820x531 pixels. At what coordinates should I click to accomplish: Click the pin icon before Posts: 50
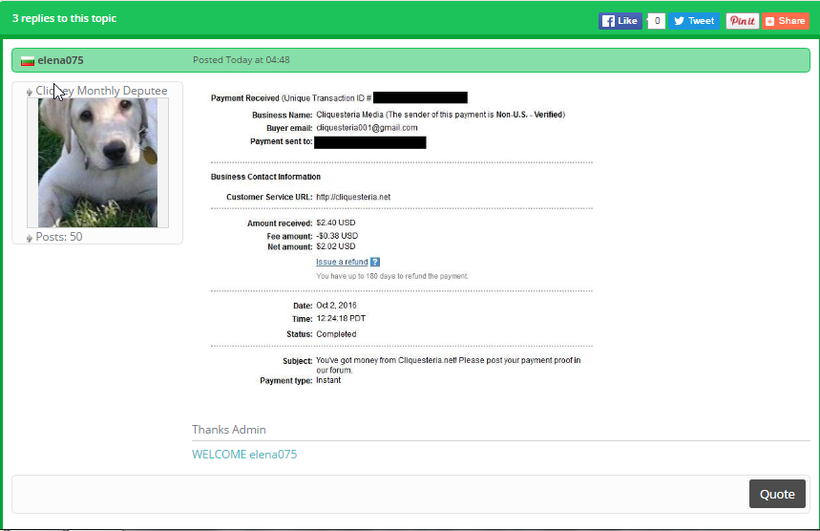(30, 238)
